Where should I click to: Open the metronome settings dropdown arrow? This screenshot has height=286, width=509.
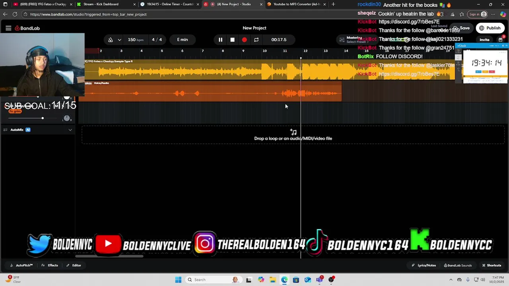tap(119, 40)
